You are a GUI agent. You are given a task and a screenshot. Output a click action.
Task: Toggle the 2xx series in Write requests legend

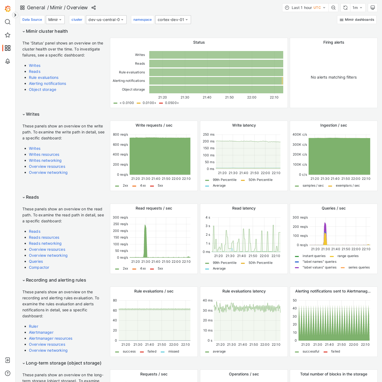pos(125,186)
